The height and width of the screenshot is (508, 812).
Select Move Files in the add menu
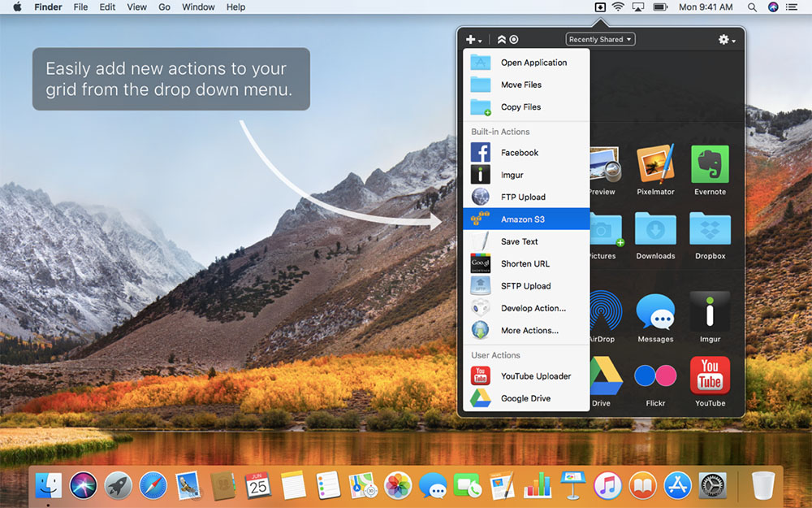point(526,85)
